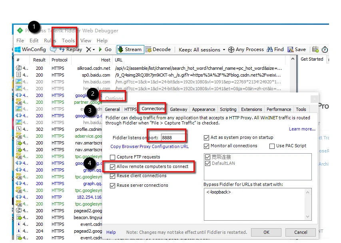Viewport: 341px width, 243px height.
Task: Open the Get Started tab
Action: coord(312,59)
